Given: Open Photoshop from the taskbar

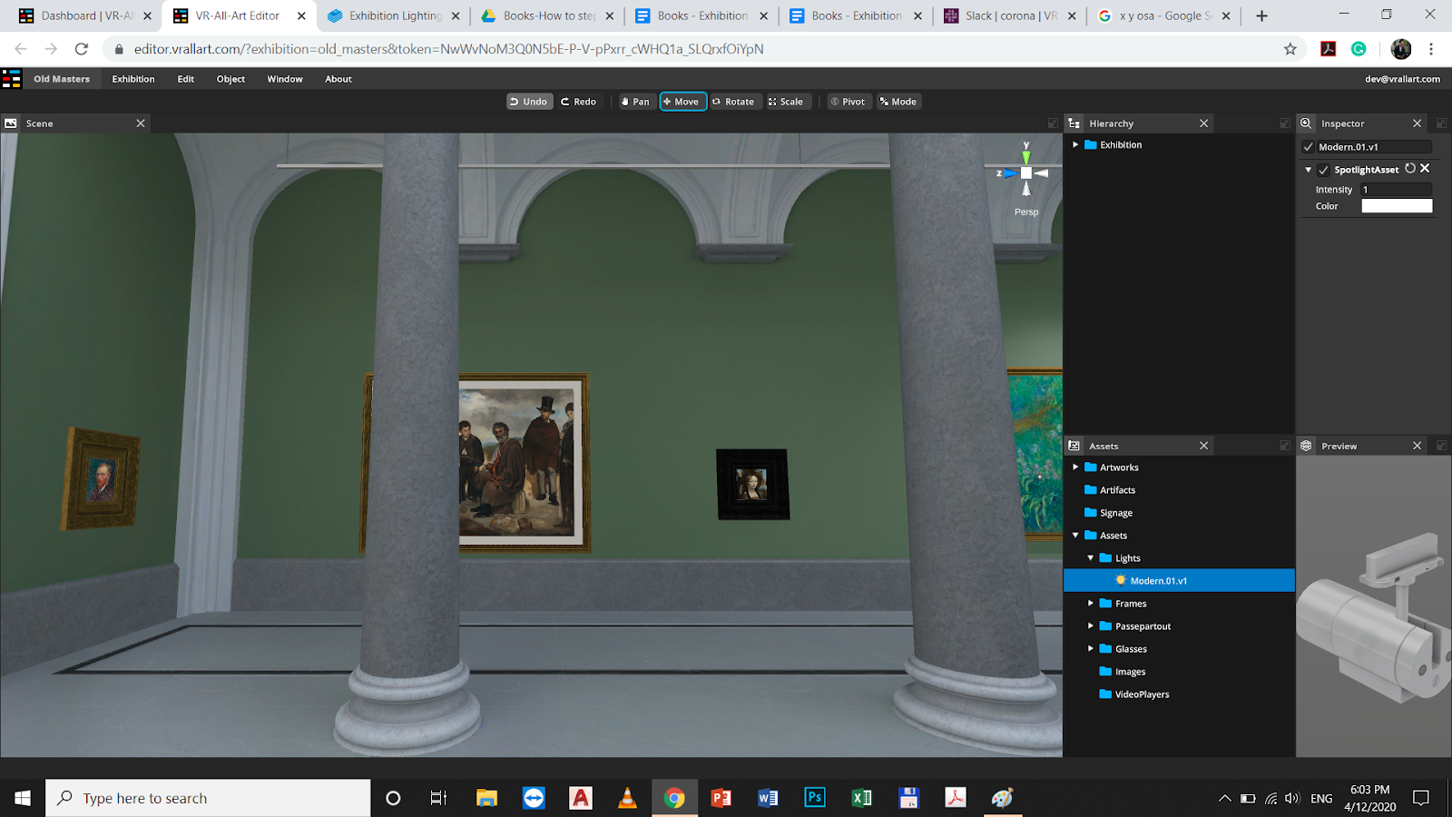Looking at the screenshot, I should point(815,798).
